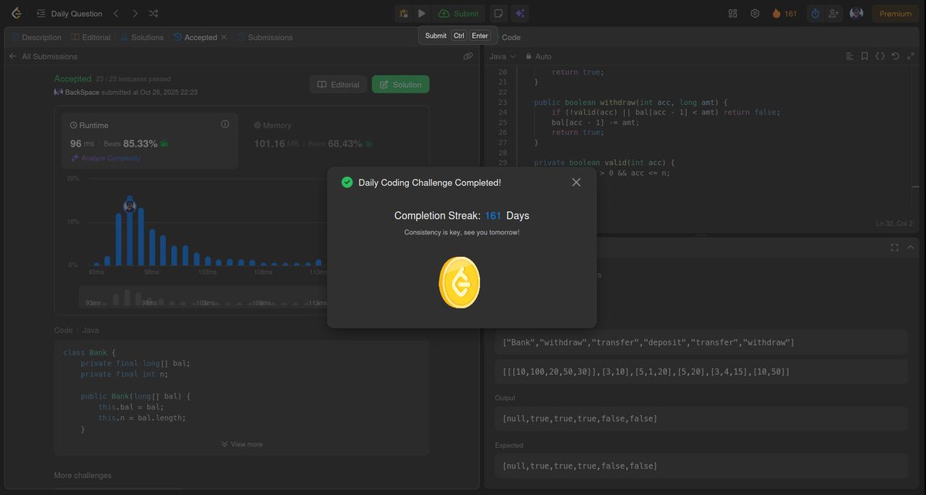Open the debugger icon beside Run
This screenshot has width=926, height=495.
tap(403, 13)
